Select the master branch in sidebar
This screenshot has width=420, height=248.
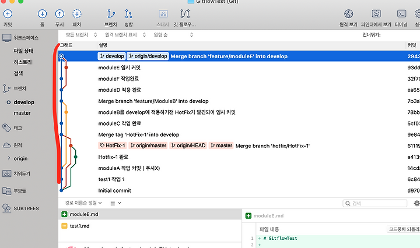pyautogui.click(x=22, y=114)
